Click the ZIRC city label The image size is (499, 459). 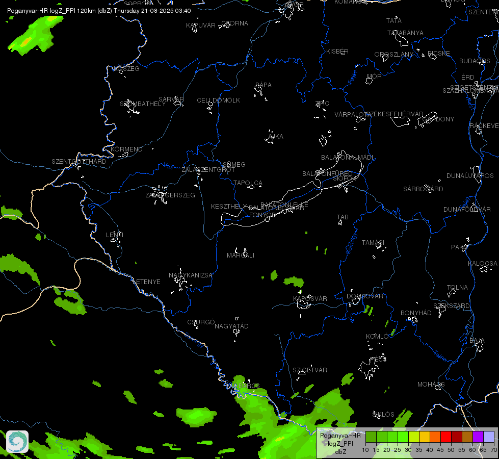(x=322, y=103)
